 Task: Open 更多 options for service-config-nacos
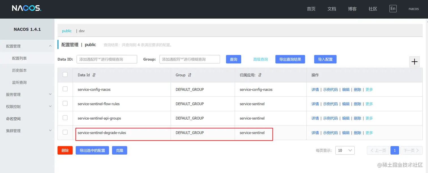click(369, 90)
